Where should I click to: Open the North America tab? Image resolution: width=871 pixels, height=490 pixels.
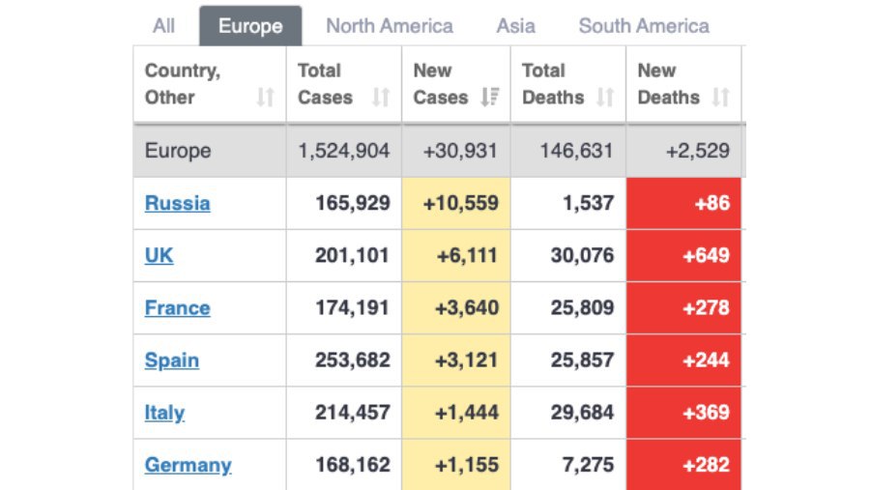click(x=390, y=26)
